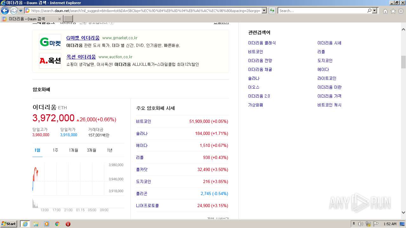Image resolution: width=406 pixels, height=228 pixels.
Task: Open 리플 in the price list
Action: [140, 157]
